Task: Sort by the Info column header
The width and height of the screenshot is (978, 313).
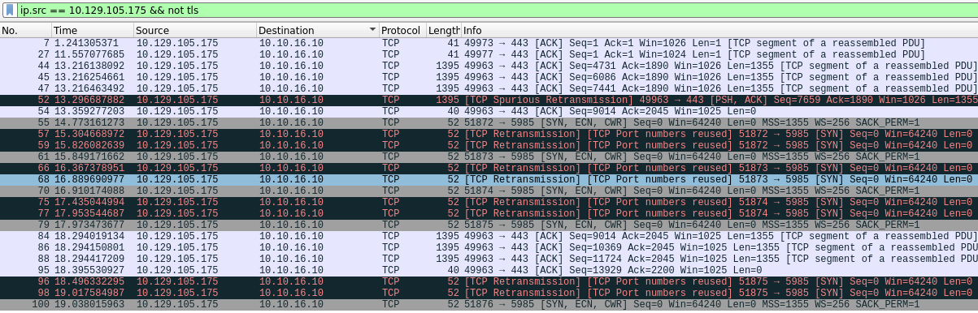Action: (x=719, y=30)
